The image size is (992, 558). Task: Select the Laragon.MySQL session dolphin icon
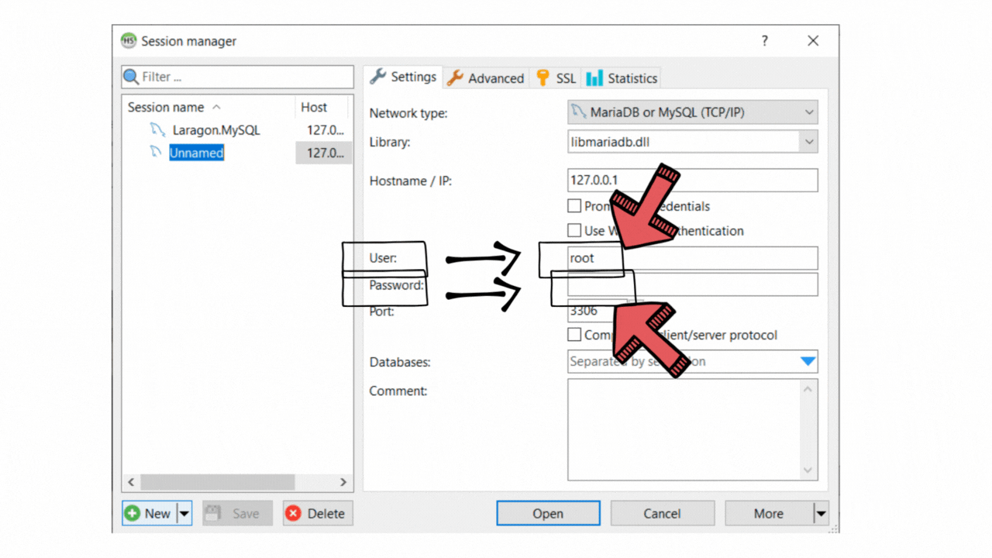[157, 130]
